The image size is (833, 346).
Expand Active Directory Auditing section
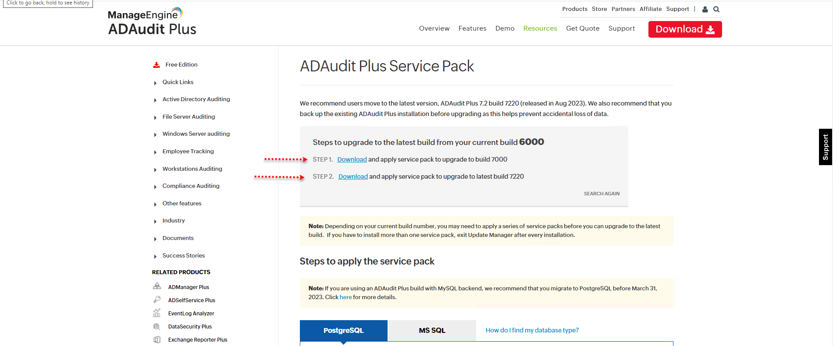pyautogui.click(x=196, y=99)
